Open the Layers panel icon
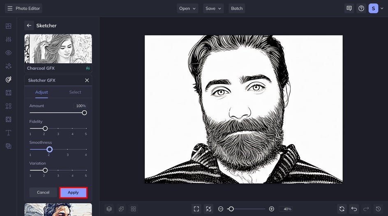 pos(109,209)
